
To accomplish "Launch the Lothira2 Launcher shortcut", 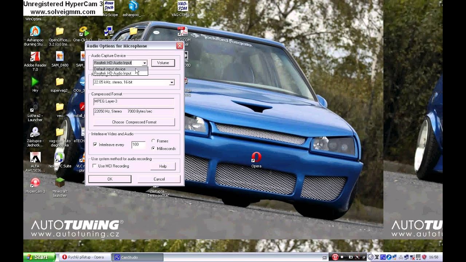I will tap(35, 112).
